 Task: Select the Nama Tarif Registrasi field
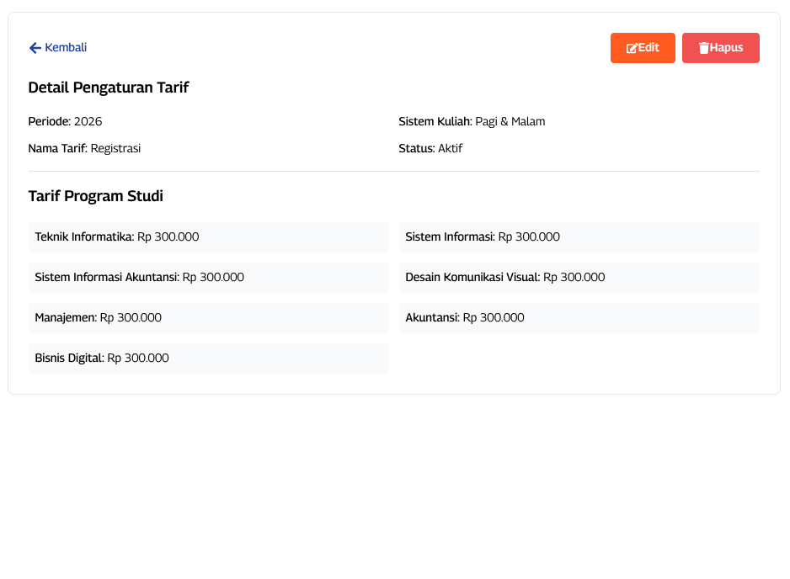pos(84,148)
